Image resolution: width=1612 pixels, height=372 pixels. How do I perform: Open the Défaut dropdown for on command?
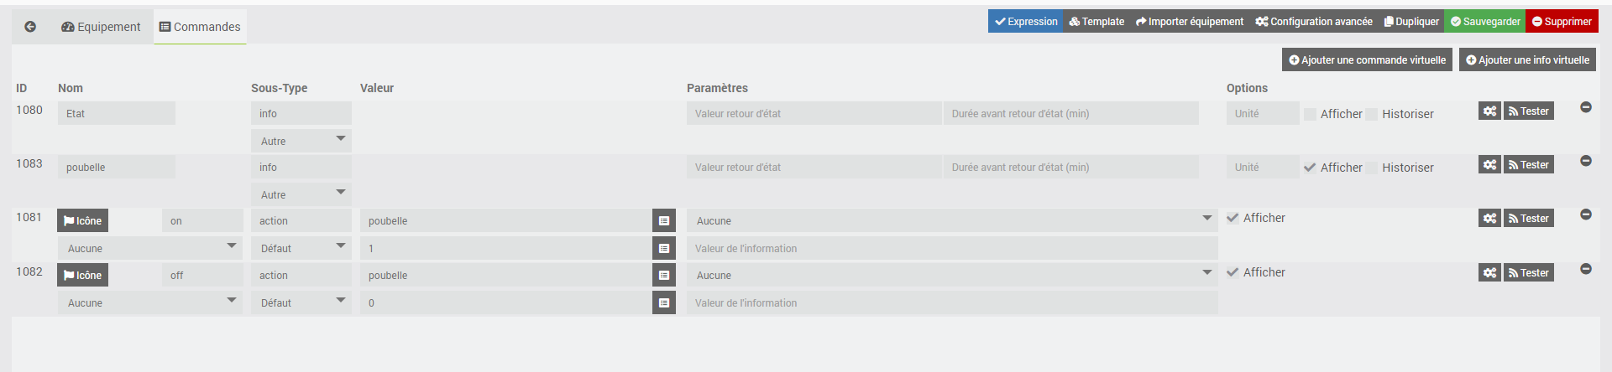tap(301, 249)
